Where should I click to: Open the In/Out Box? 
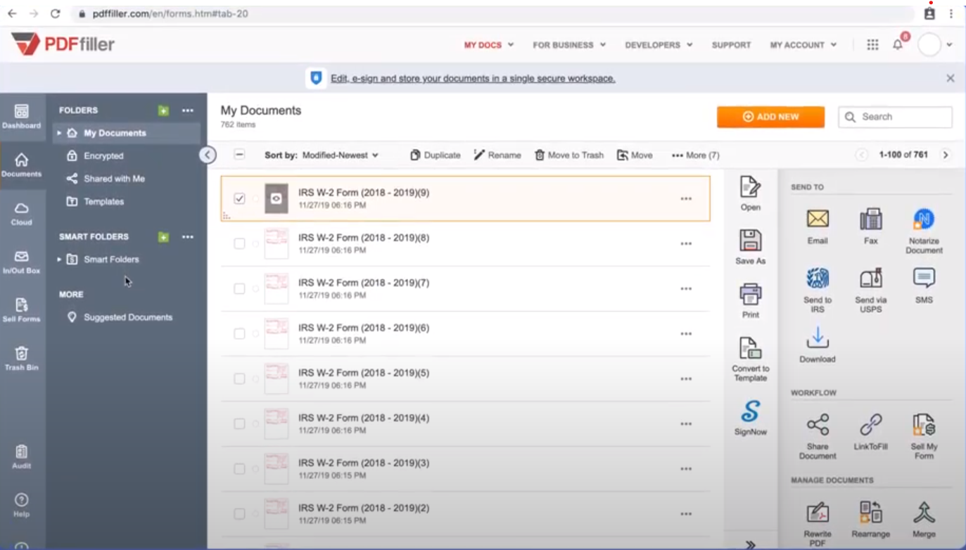coord(21,262)
